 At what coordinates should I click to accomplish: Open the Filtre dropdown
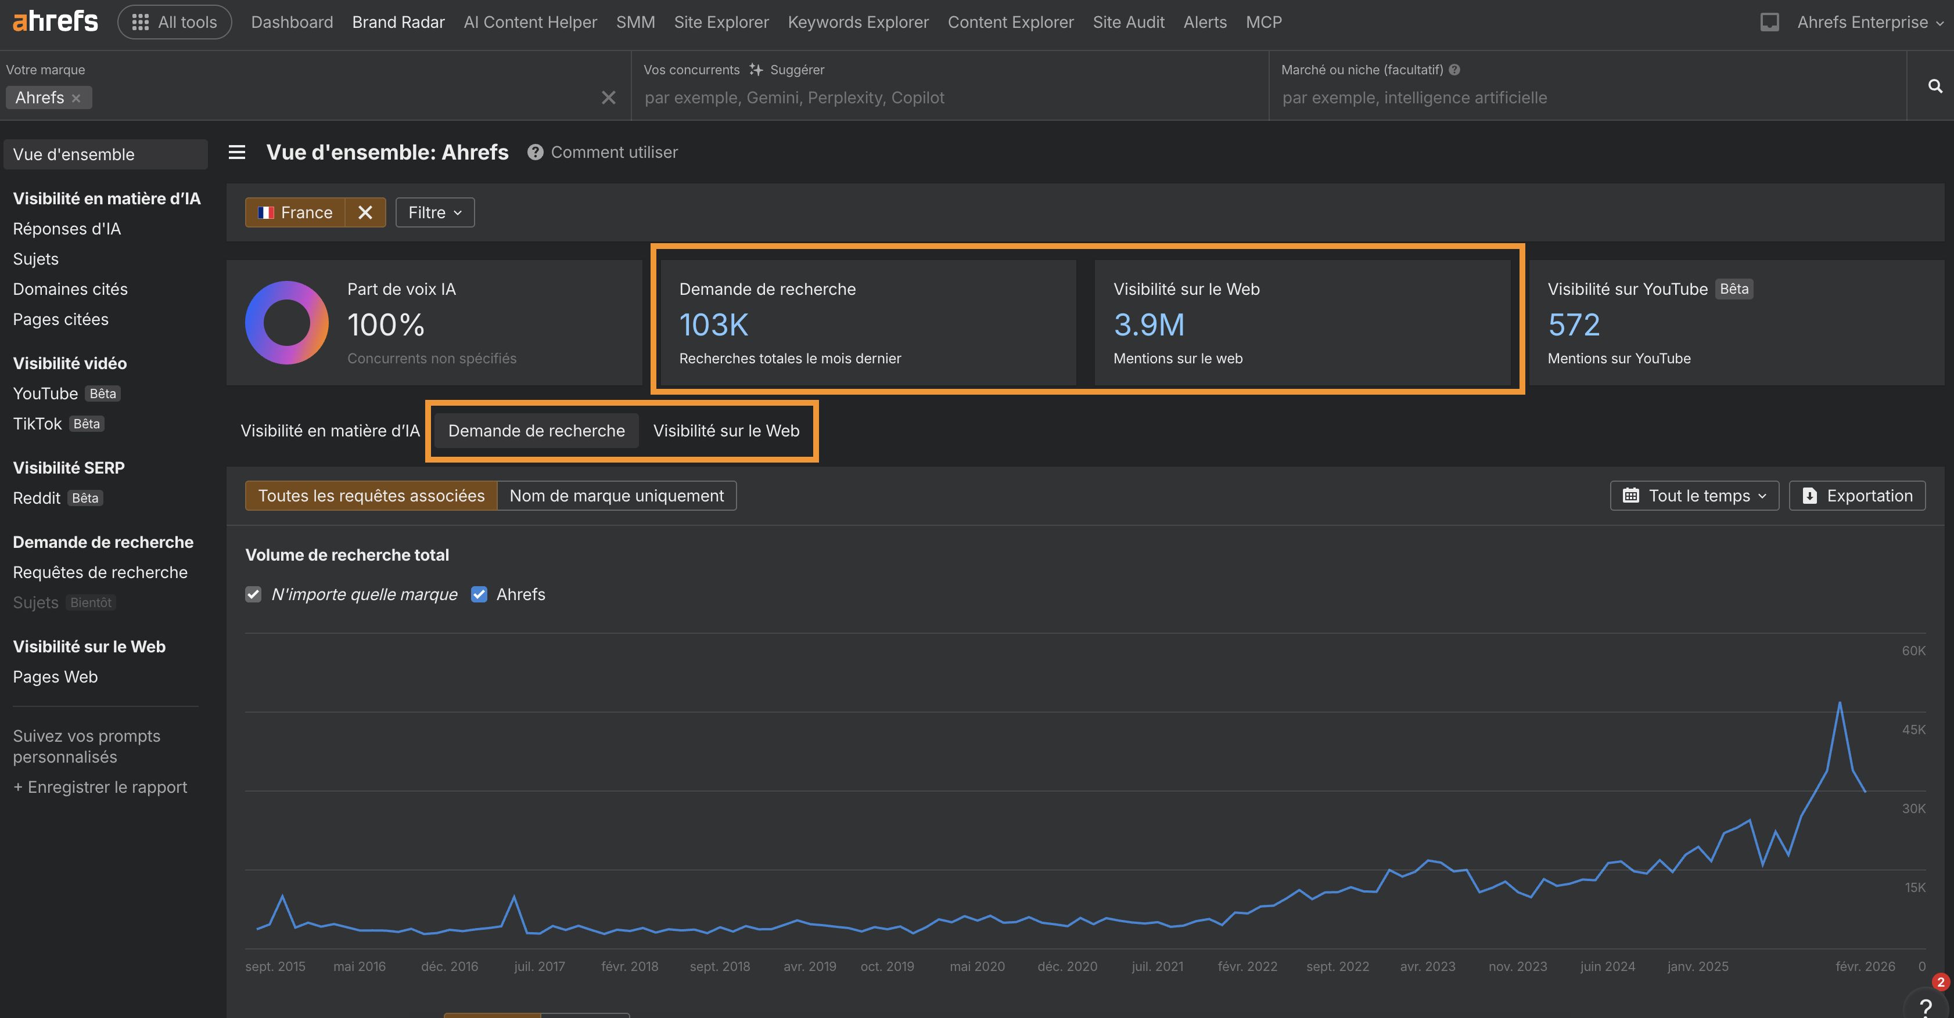434,212
